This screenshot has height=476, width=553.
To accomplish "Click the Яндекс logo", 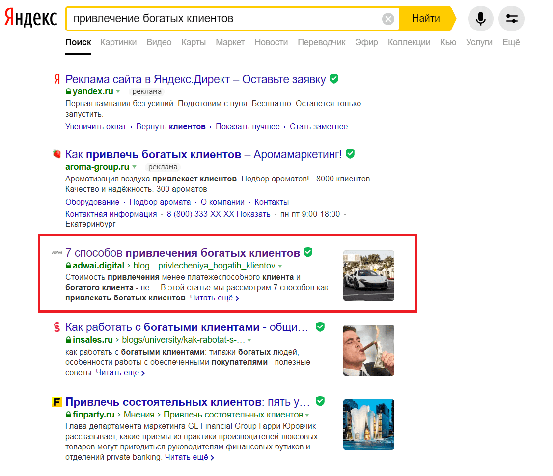I will pos(31,18).
